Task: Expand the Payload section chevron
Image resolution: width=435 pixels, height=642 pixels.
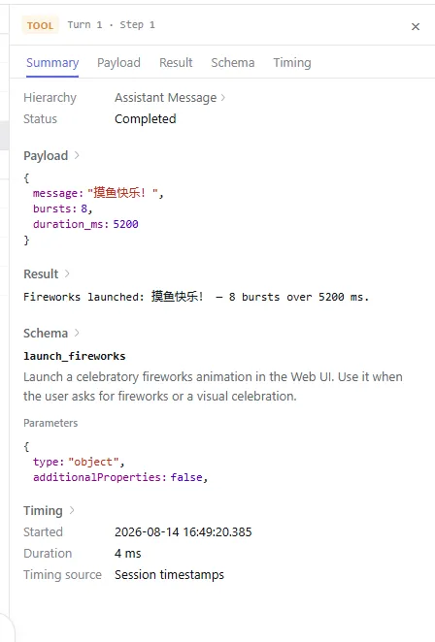Action: pos(77,155)
